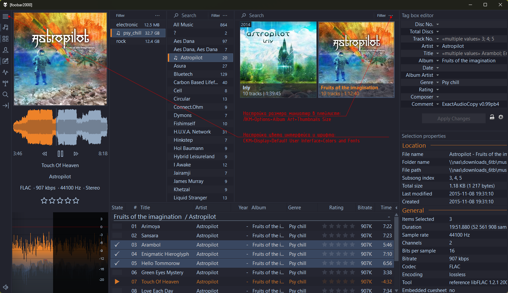
Task: Click the magnifier icon in left sidebar
Action: coord(6,95)
